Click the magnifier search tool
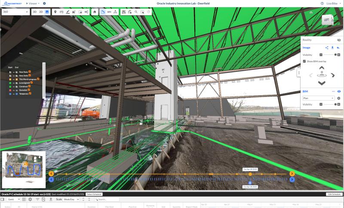This screenshot has width=344, height=208. tap(136, 12)
